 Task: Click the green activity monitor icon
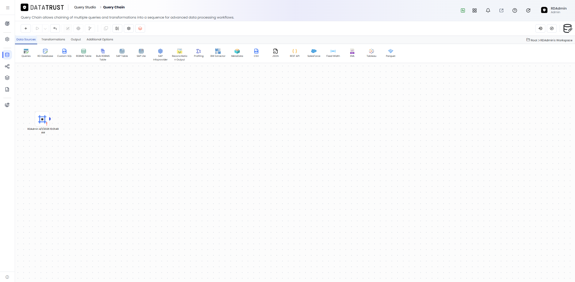[463, 10]
